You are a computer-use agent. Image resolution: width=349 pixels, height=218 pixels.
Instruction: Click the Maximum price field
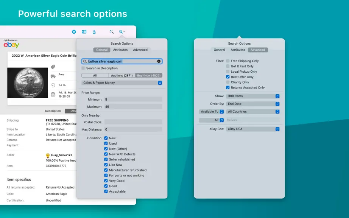click(133, 107)
